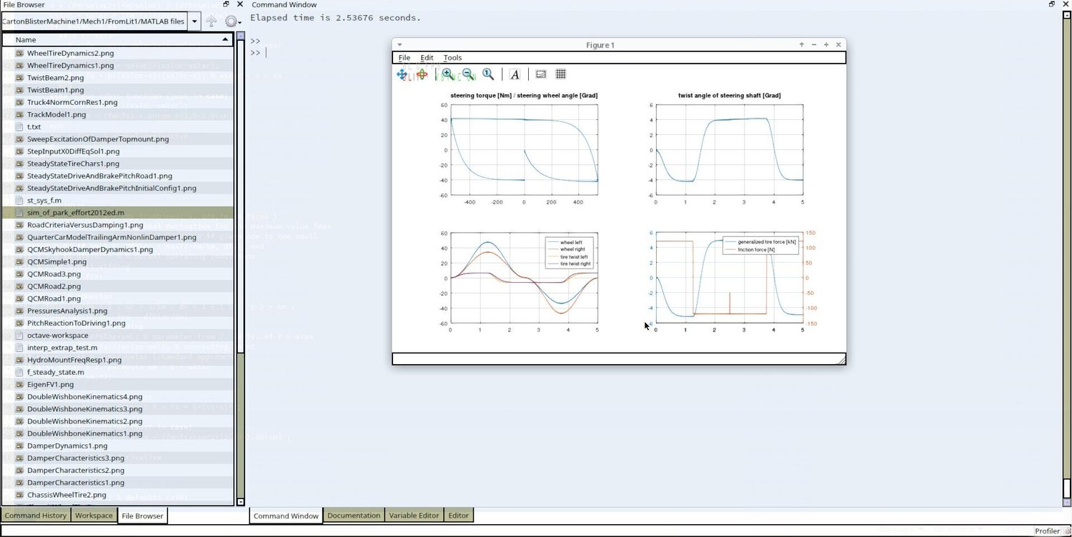Viewport: 1072px width, 537px height.
Task: Click the steering torque plot in Figure 1
Action: 524,150
